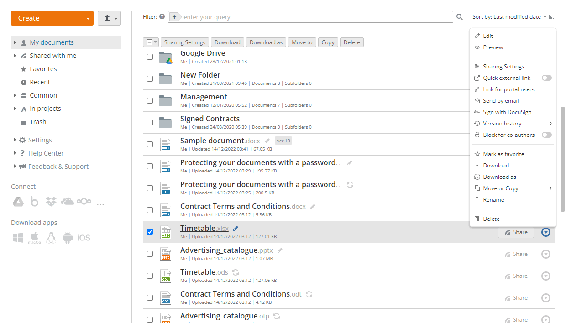Click the Linux download app icon
The width and height of the screenshot is (566, 323).
click(51, 237)
